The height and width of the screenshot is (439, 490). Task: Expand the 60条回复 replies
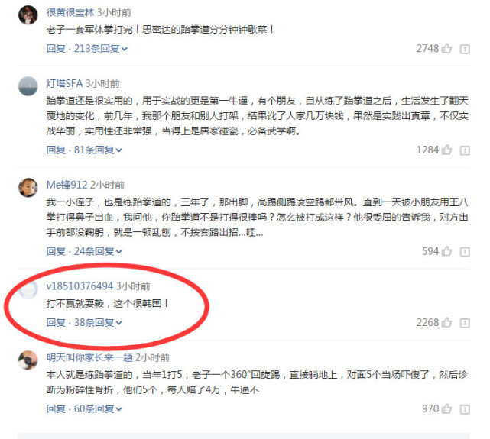[98, 408]
